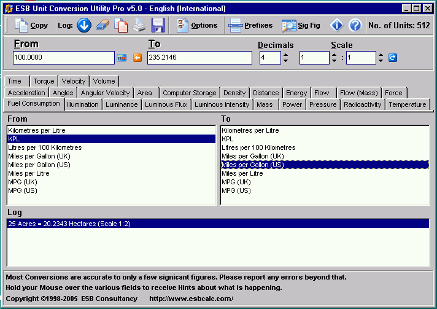Clear the log using the eraser icon

click(102, 25)
